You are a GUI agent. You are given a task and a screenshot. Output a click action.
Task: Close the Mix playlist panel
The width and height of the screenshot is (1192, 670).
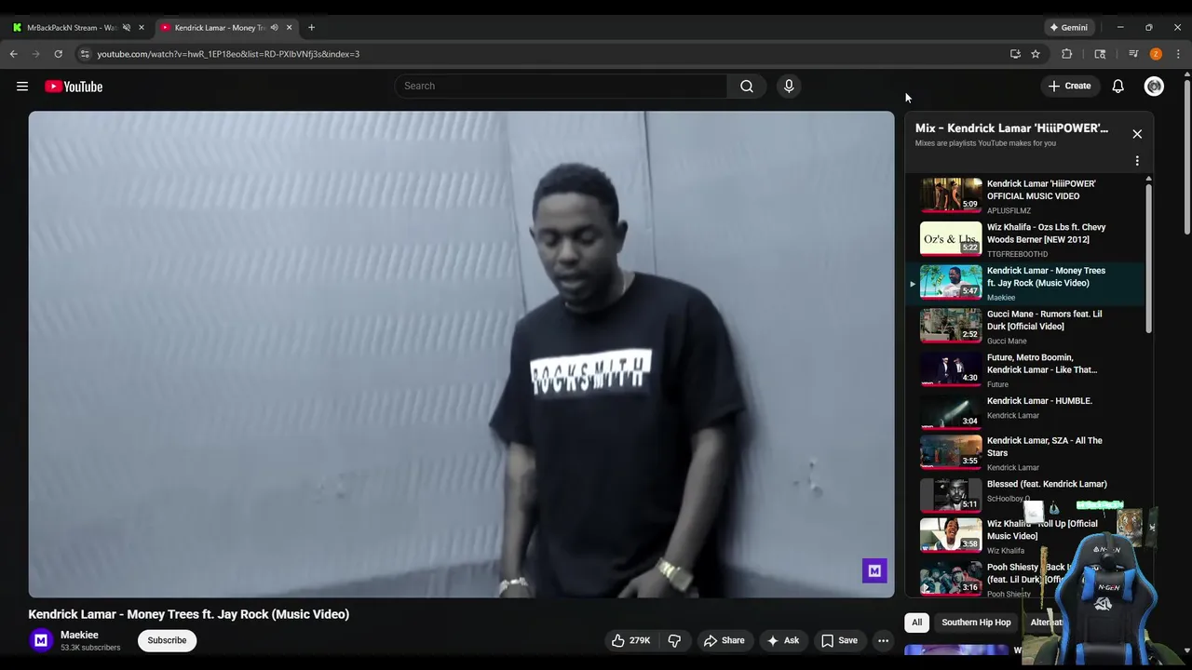[1137, 134]
